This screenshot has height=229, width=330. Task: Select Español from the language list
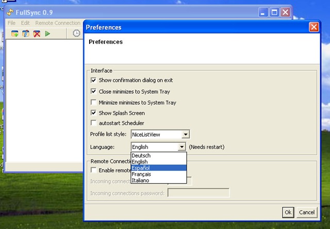[x=159, y=168]
